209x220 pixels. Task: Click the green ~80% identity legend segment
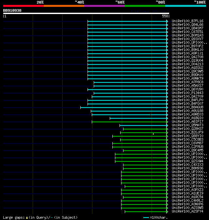[145, 6]
